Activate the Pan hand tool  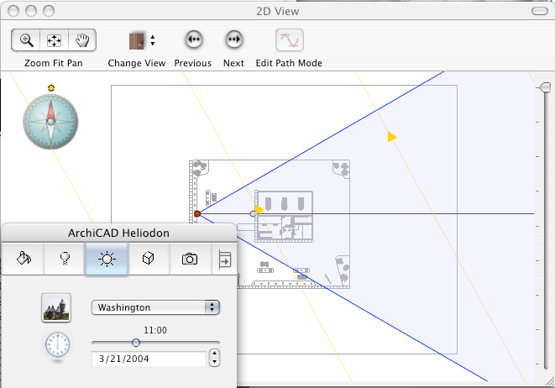(x=81, y=40)
